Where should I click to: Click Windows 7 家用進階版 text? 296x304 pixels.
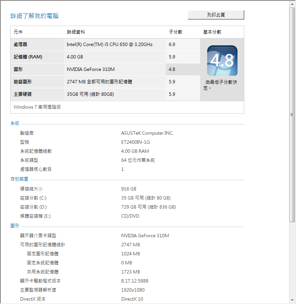point(37,107)
